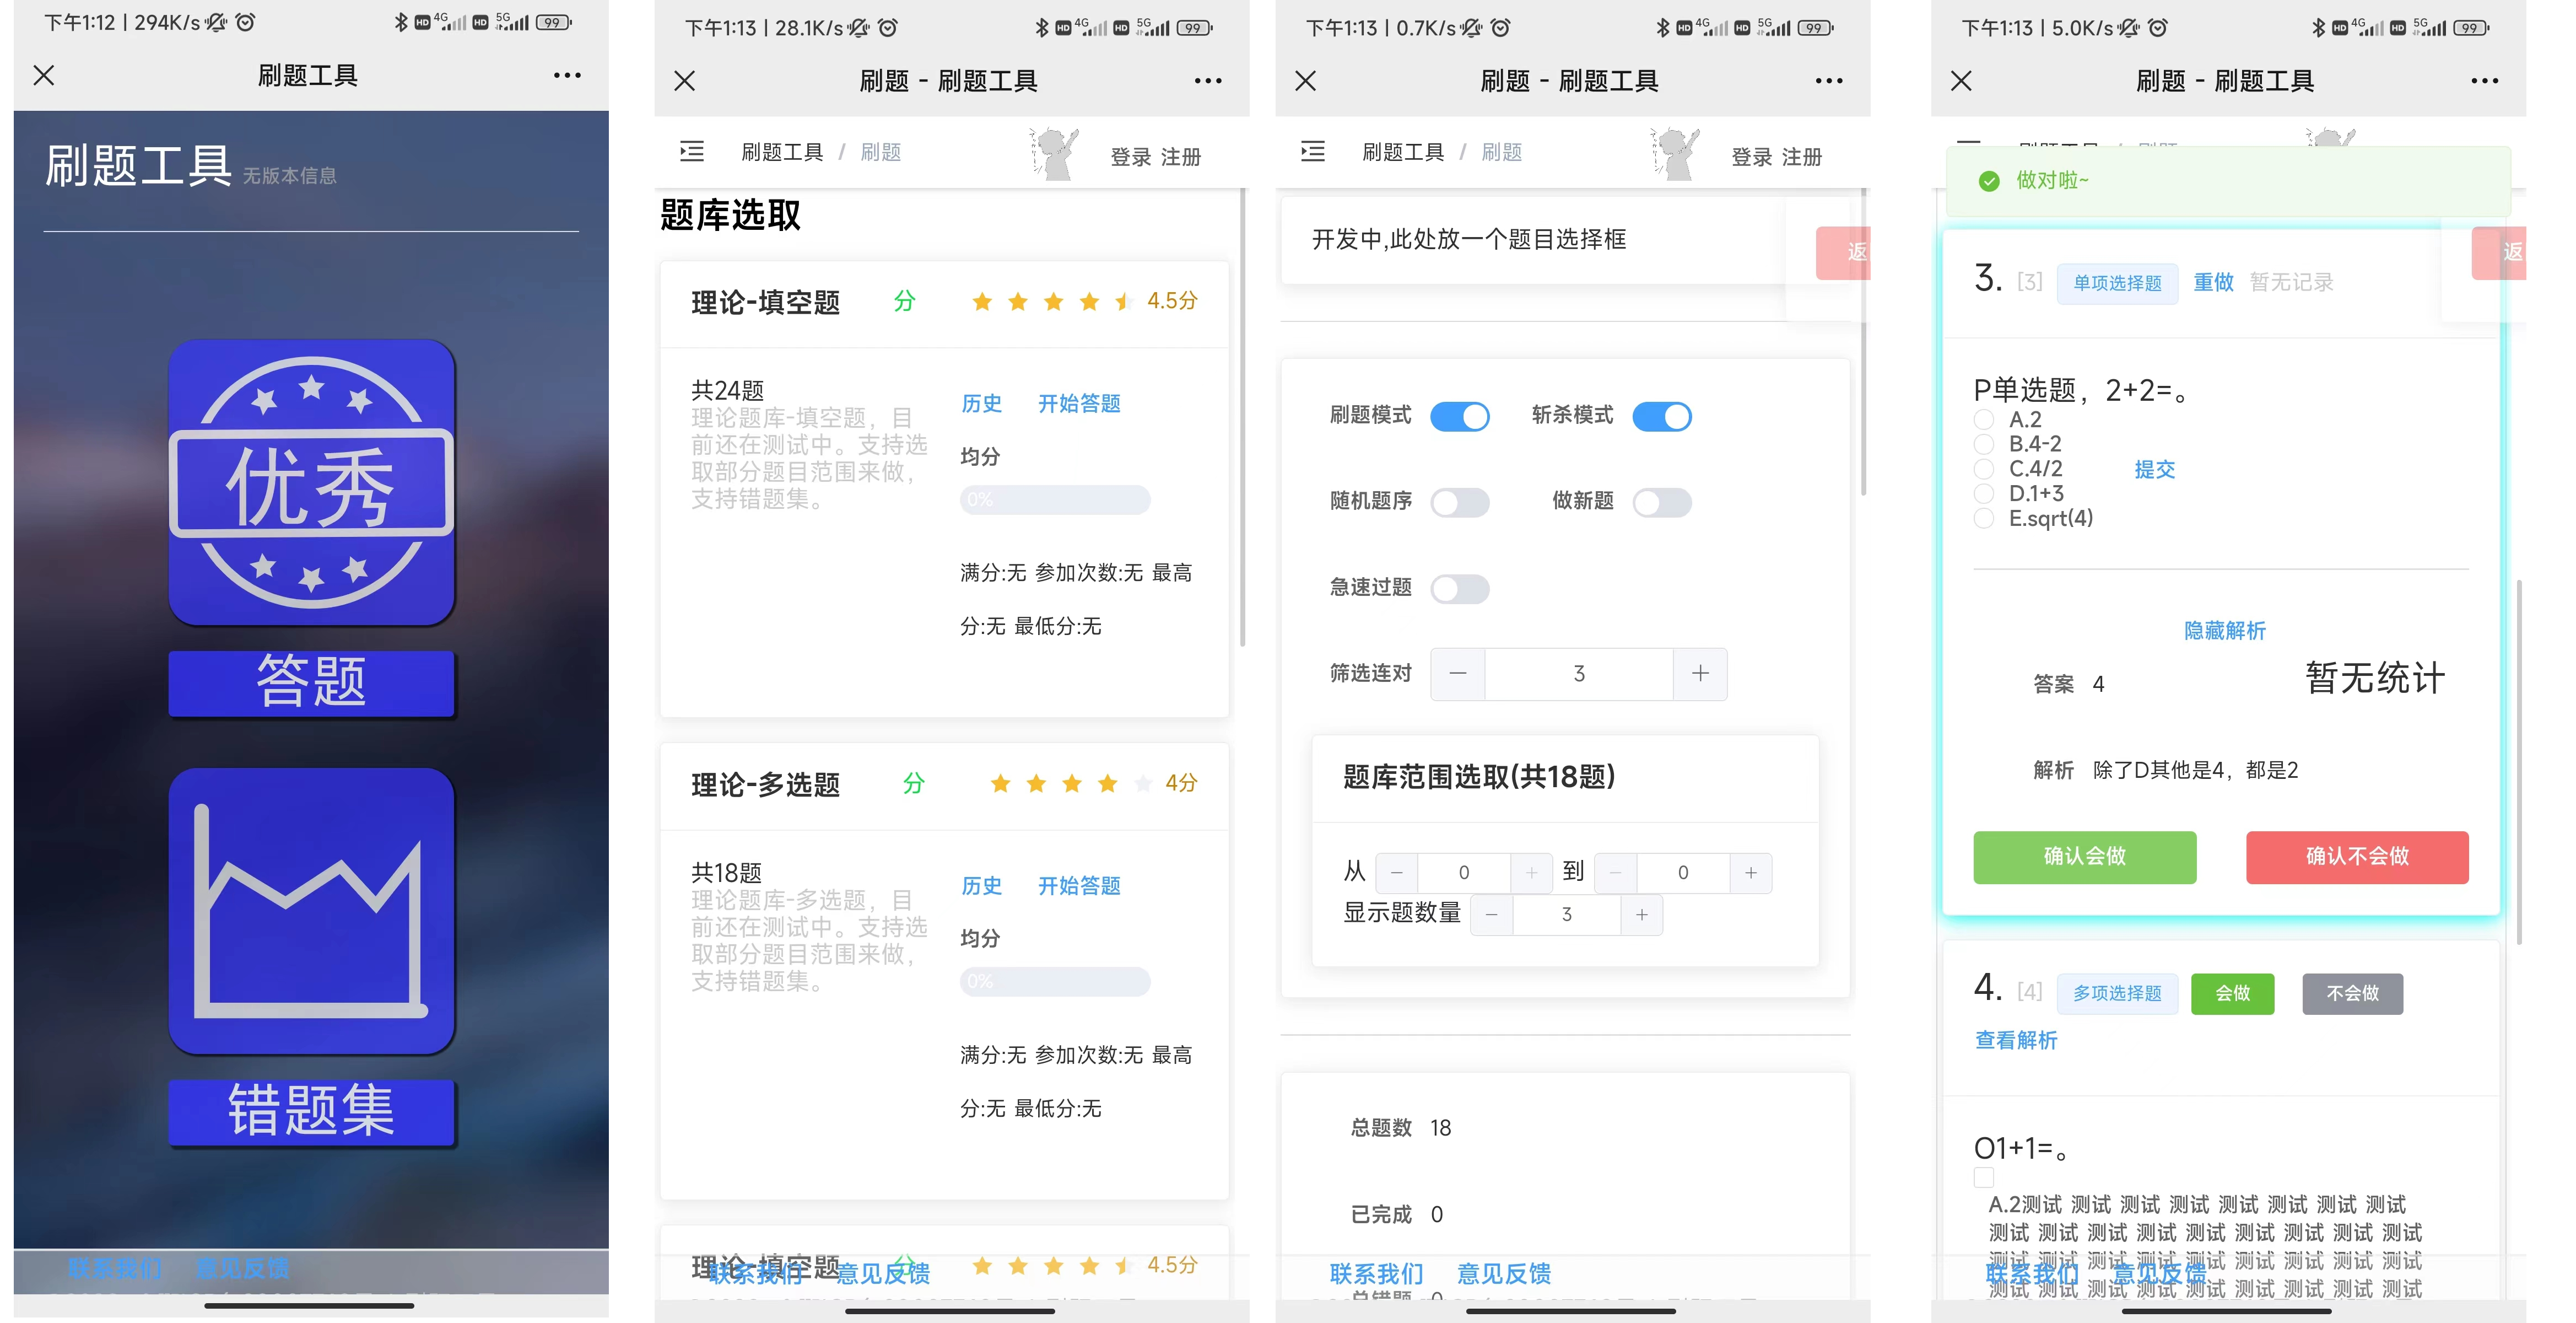Collapse the explanation via 隐藏解析
2576x1323 pixels.
2224,631
